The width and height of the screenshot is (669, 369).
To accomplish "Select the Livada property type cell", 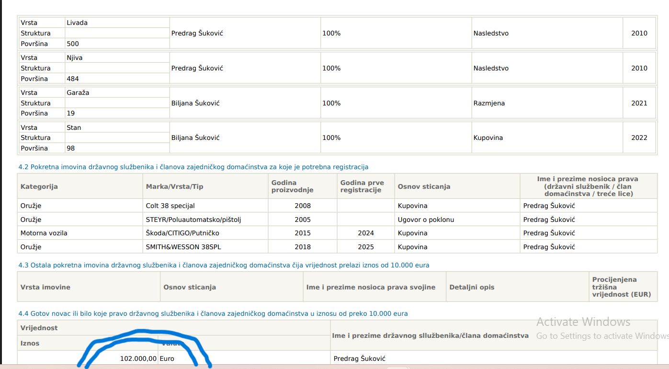I will pyautogui.click(x=77, y=23).
